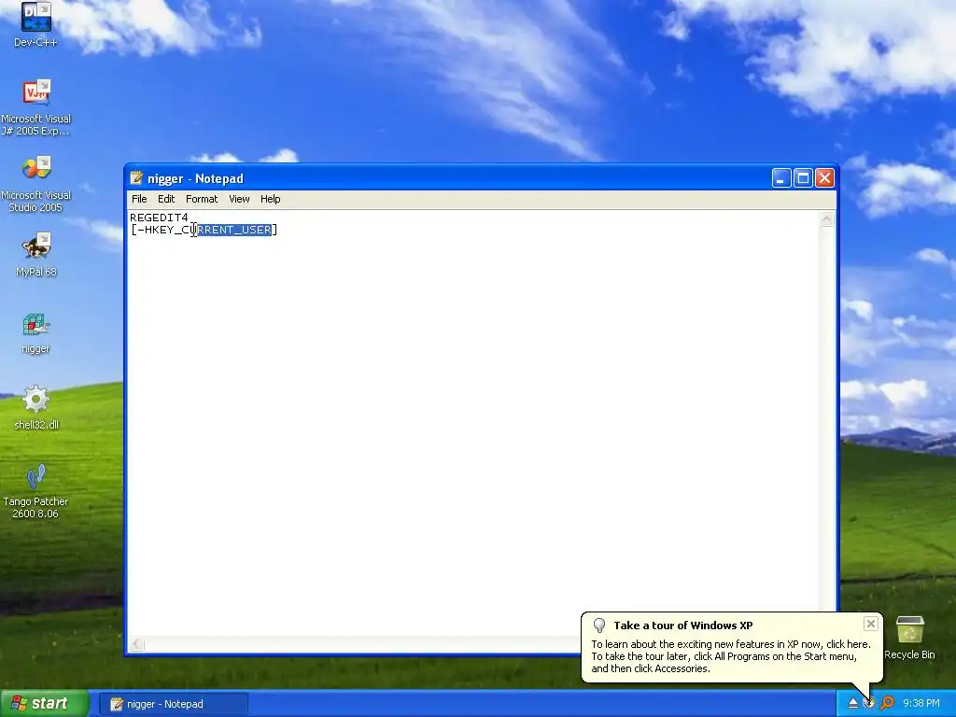Screen dimensions: 956x717
Task: Open the Dev-C++ desktop shortcut
Action: (x=35, y=24)
